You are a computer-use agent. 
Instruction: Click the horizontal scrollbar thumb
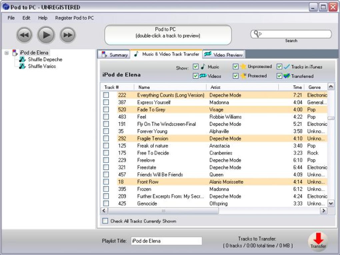pyautogui.click(x=163, y=211)
